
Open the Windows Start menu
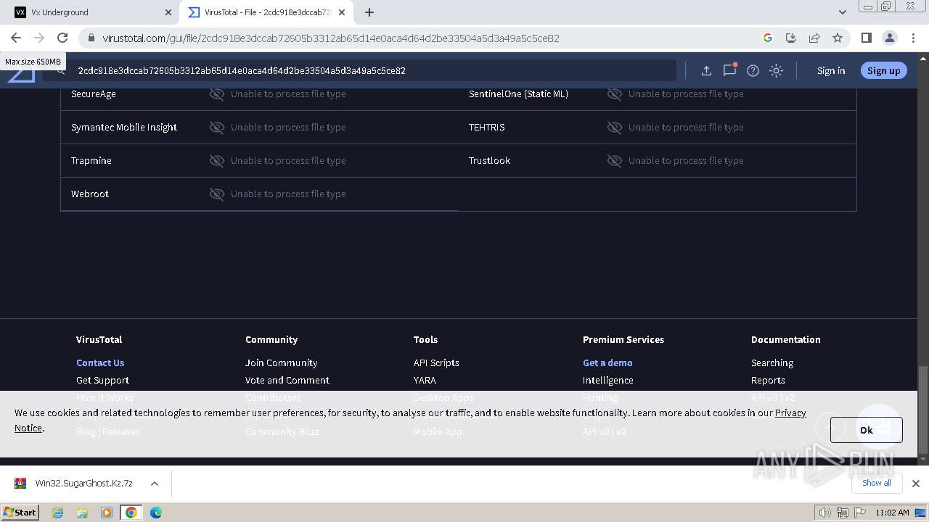20,512
